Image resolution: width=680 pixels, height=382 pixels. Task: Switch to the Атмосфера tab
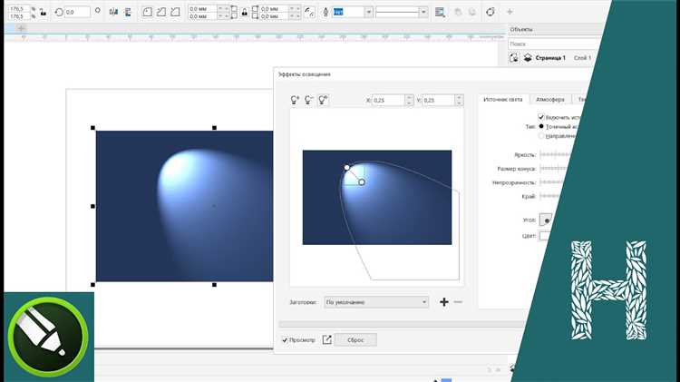pos(550,100)
